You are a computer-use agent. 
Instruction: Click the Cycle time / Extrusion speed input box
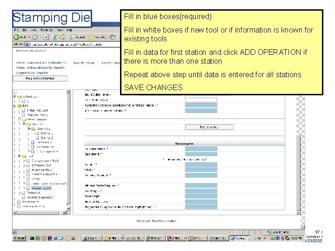click(x=201, y=105)
